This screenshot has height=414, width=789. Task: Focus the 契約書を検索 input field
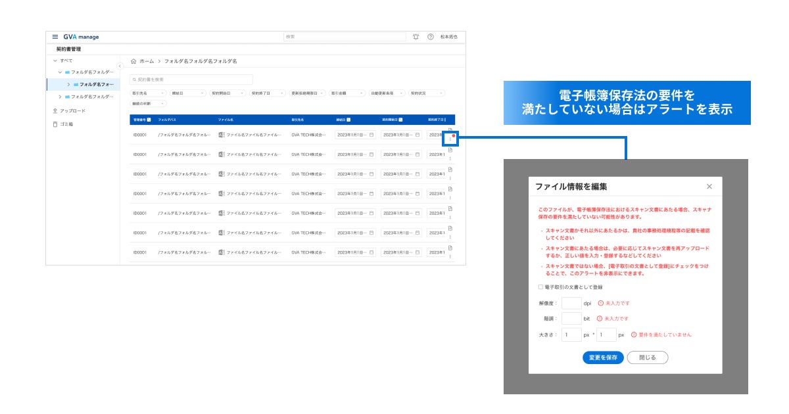point(191,80)
